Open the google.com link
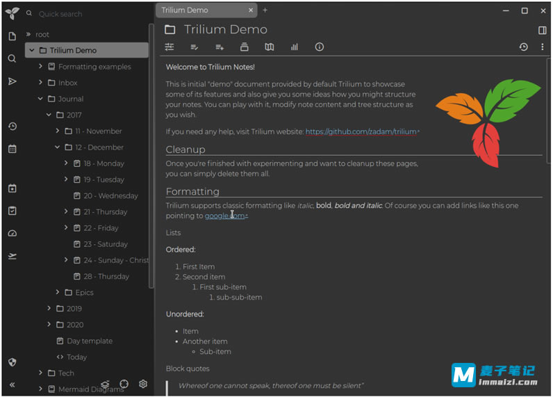 [226, 216]
